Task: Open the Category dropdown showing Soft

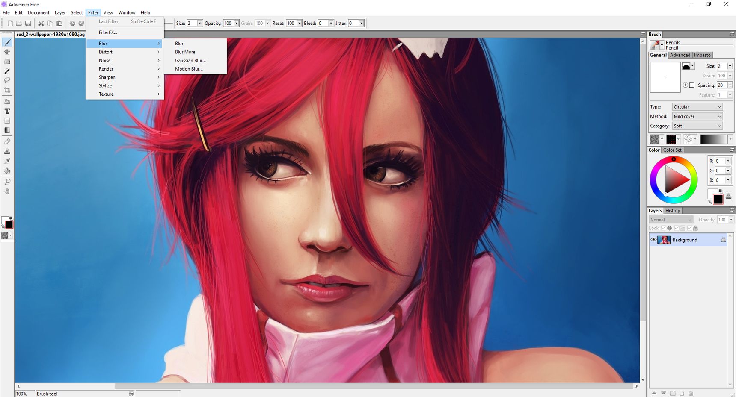Action: coord(697,126)
